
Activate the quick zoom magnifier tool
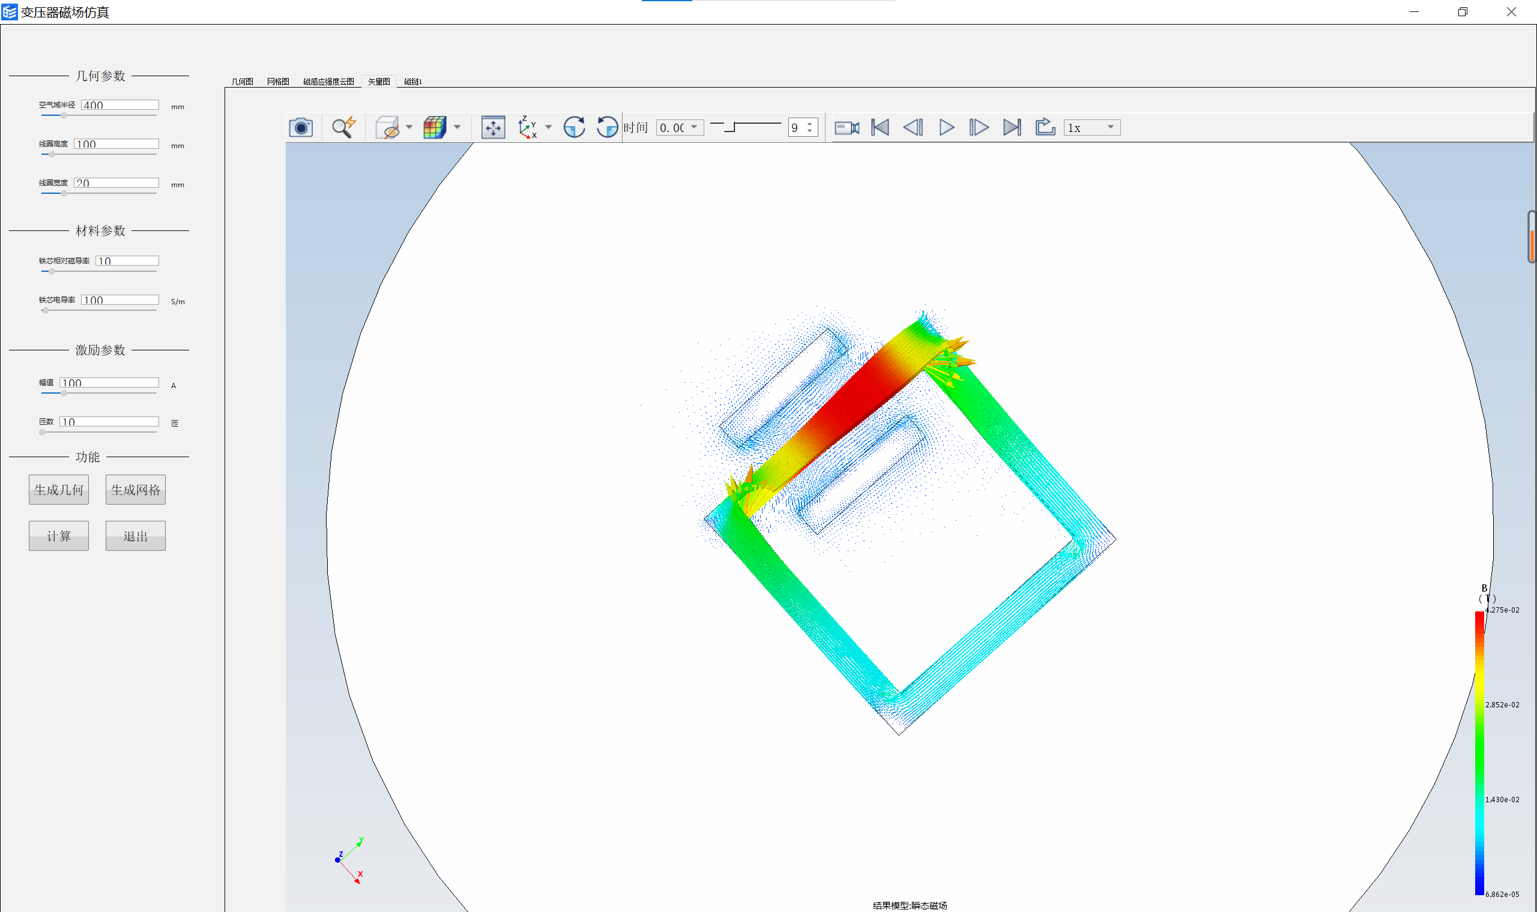tap(343, 128)
